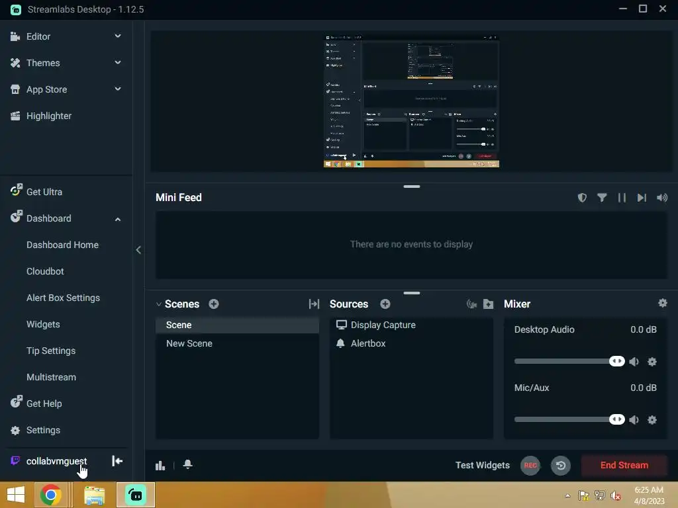Screen dimensions: 678x508
Task: Expand the Themes chevron
Action: pyautogui.click(x=118, y=63)
